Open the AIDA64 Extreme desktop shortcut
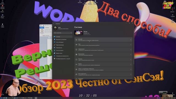The image size is (176, 99). [x=2, y=7]
